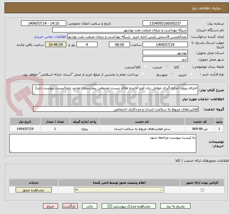Image resolution: width=229 pixels, height=214 pixels.
Task: Select the جزیی purchase type radio
Action: 191,74
